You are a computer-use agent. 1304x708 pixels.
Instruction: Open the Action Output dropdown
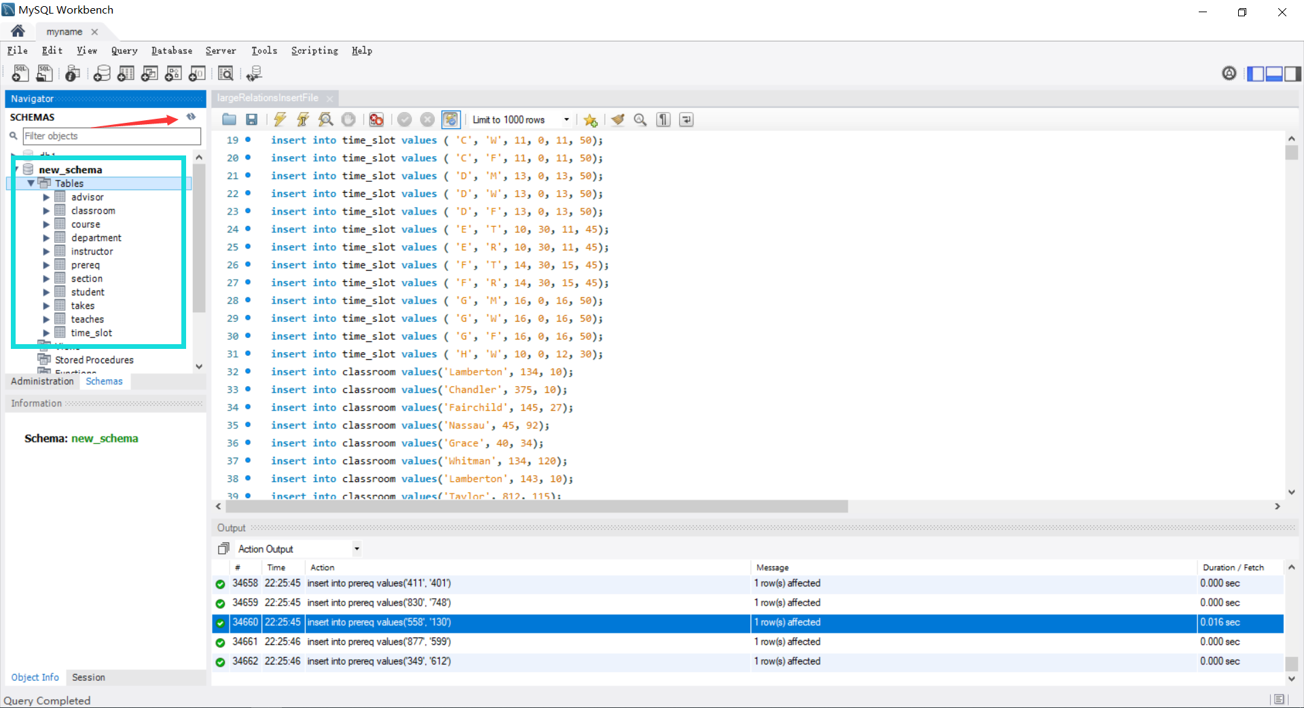click(356, 548)
